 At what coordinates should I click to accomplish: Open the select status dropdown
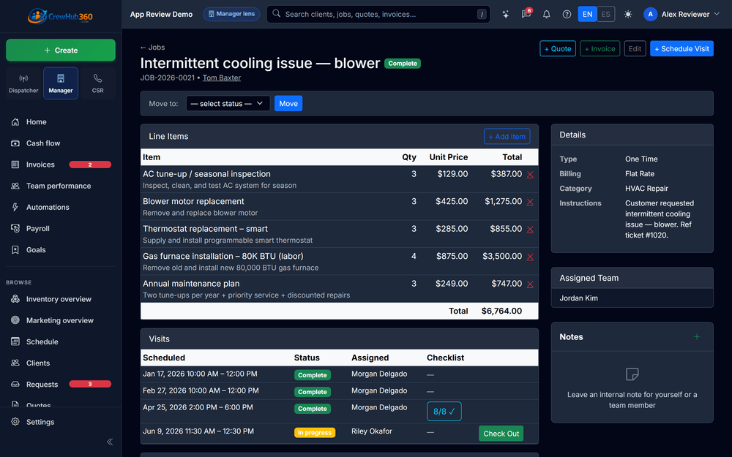coord(228,104)
